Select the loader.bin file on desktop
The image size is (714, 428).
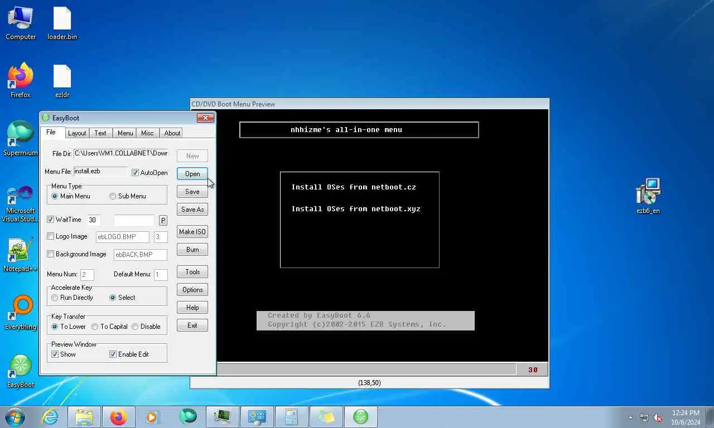tap(62, 23)
